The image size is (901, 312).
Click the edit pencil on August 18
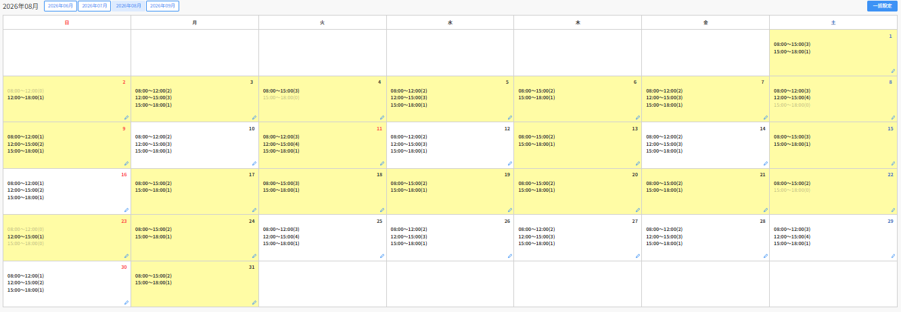pos(382,209)
